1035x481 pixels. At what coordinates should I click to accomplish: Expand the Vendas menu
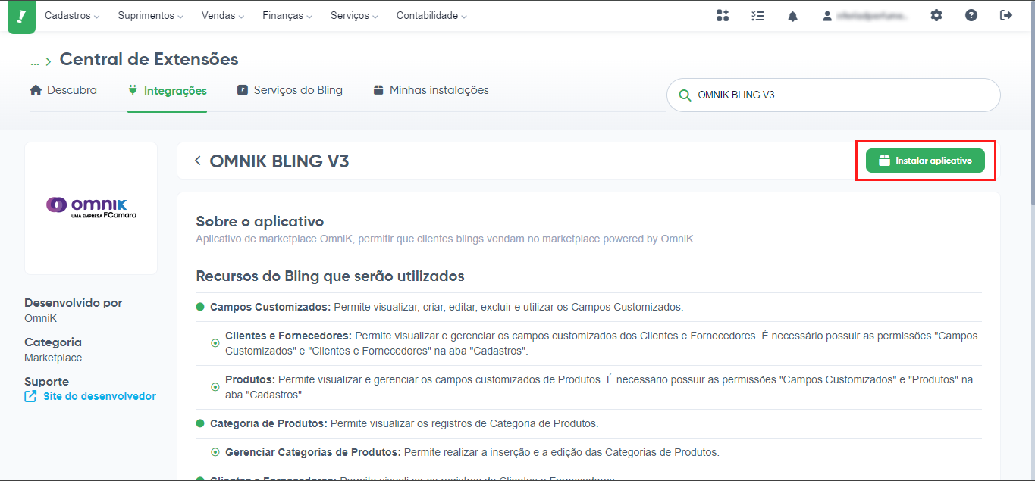tap(223, 15)
